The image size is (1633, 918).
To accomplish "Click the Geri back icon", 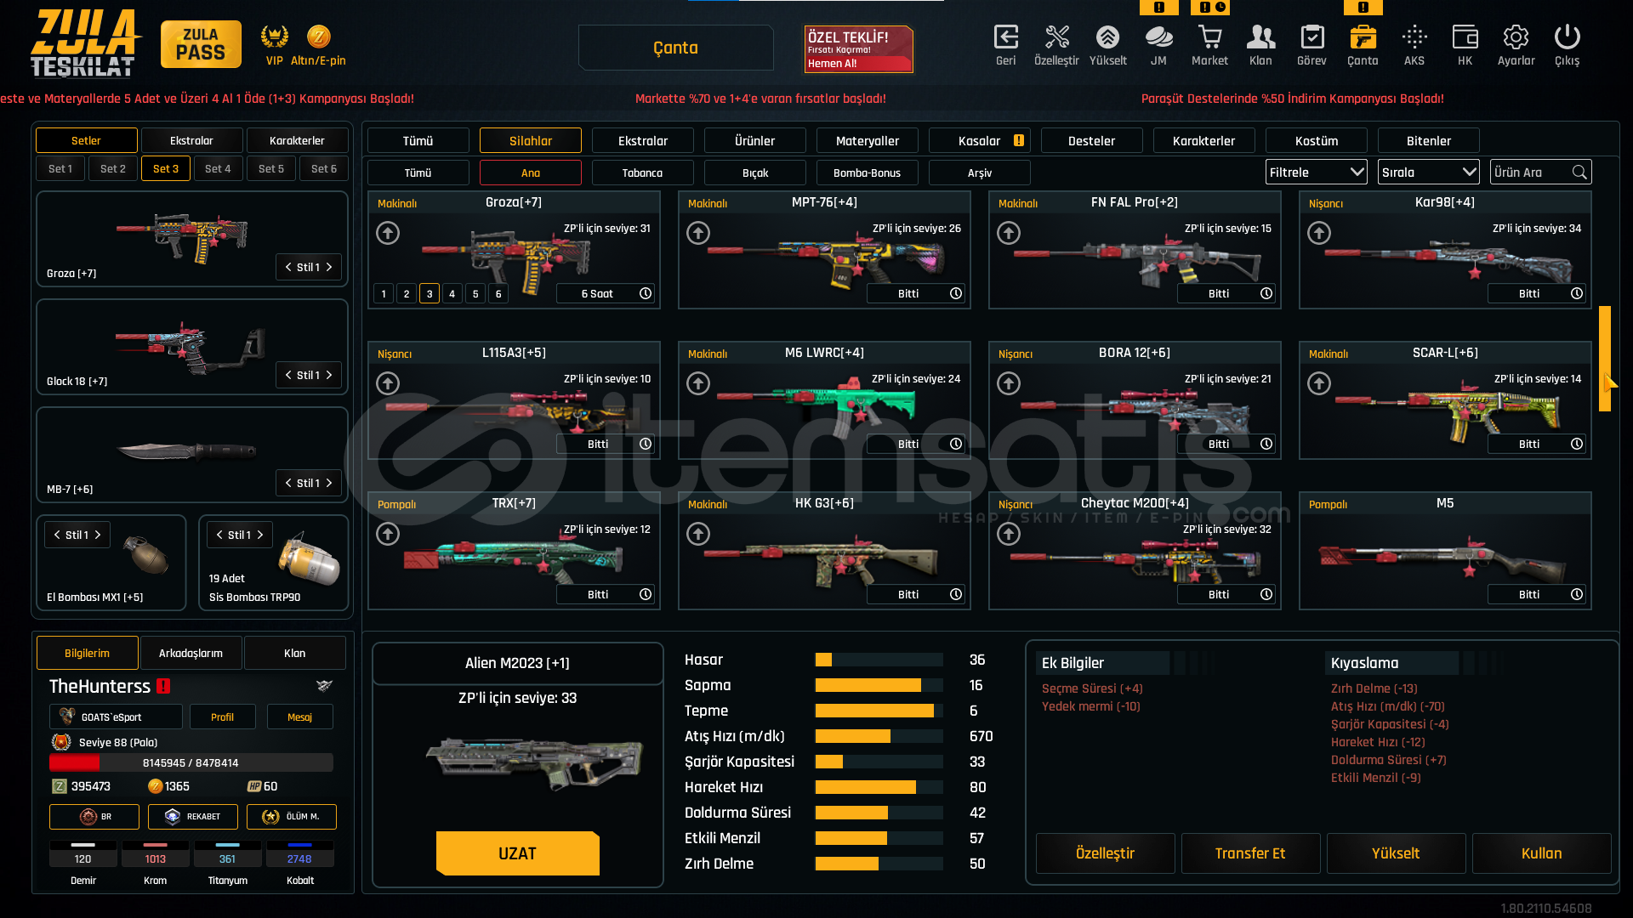I will 1005,37.
